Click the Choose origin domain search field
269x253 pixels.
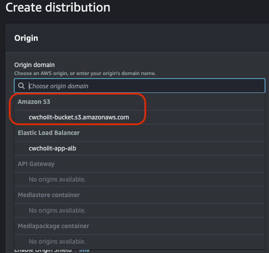pyautogui.click(x=139, y=86)
